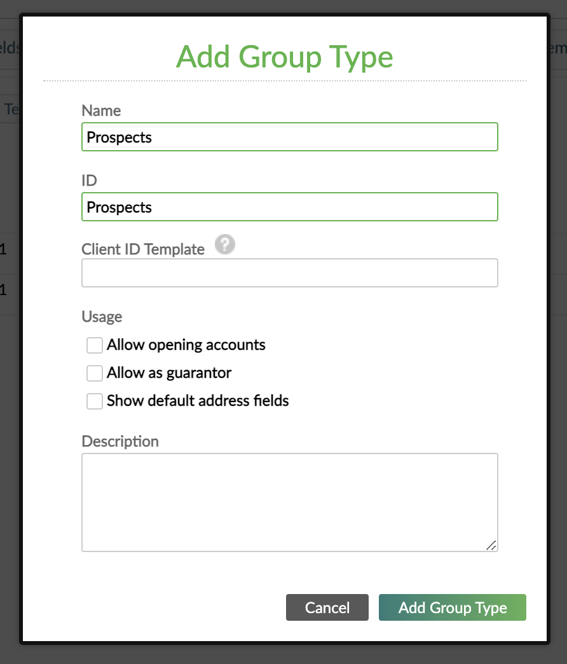Check the "Allow as guarantor" option

pos(94,373)
